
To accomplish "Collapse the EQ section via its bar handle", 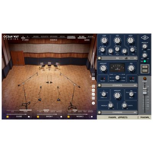I will [135, 58].
